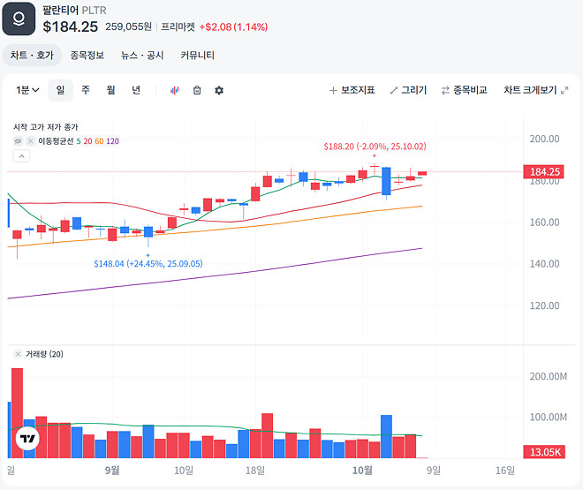
Task: Click the 10월 date axis label
Action: (x=362, y=471)
